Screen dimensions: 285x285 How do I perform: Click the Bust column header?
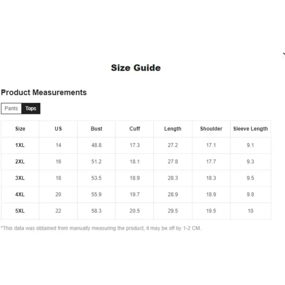tap(96, 129)
